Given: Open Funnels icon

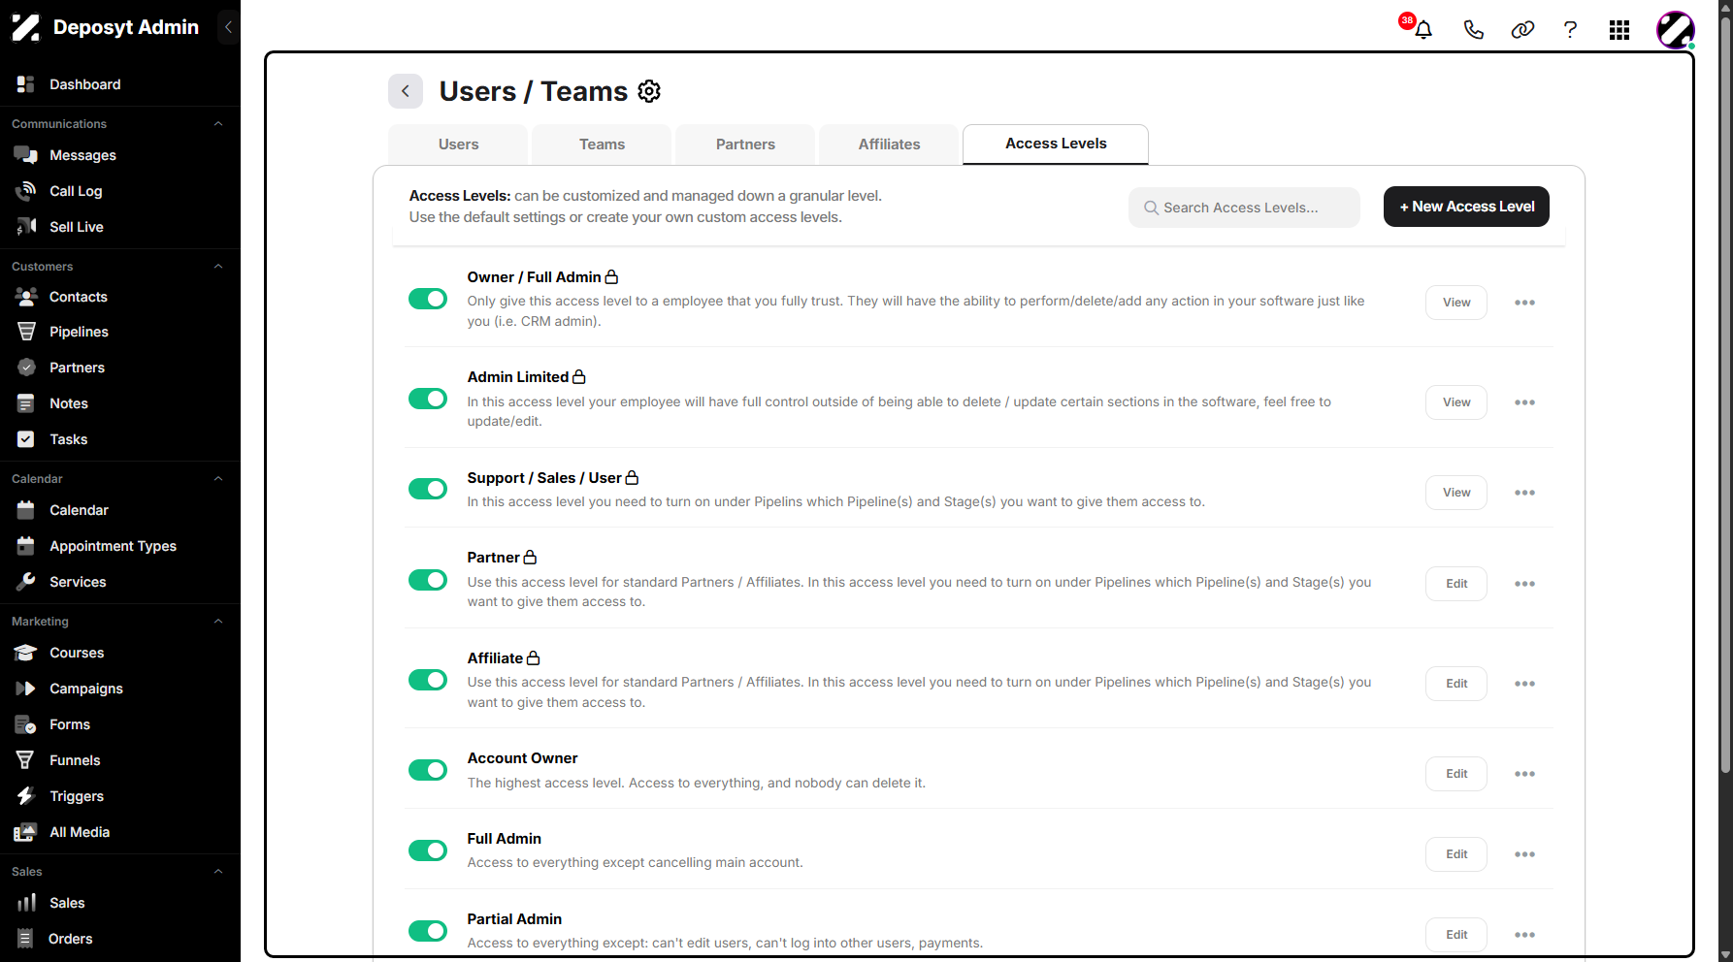Looking at the screenshot, I should tap(26, 760).
